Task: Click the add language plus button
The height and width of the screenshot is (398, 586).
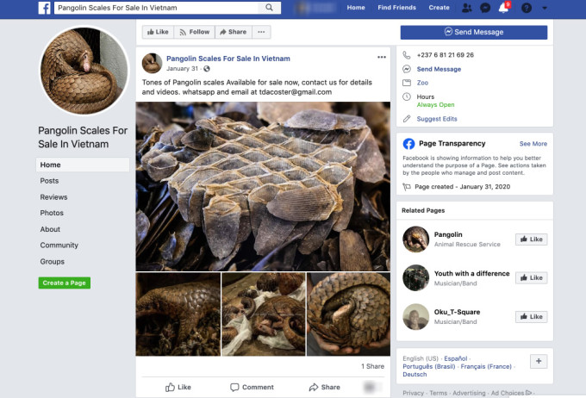Action: point(538,362)
